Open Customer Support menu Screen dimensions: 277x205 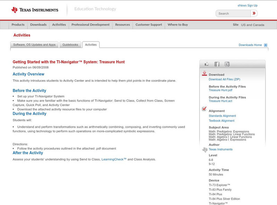(x=149, y=25)
